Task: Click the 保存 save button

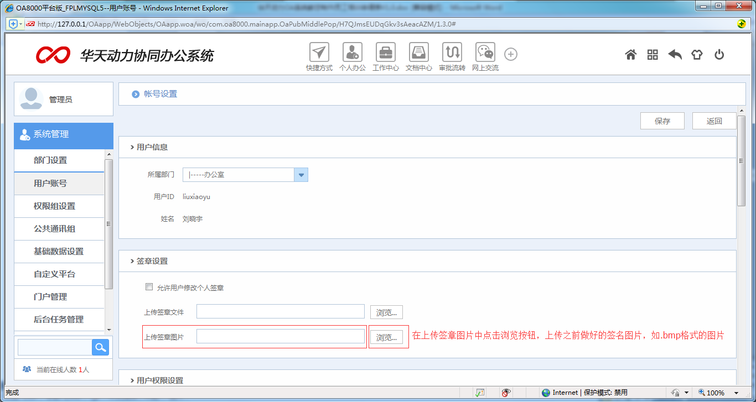Action: (662, 121)
